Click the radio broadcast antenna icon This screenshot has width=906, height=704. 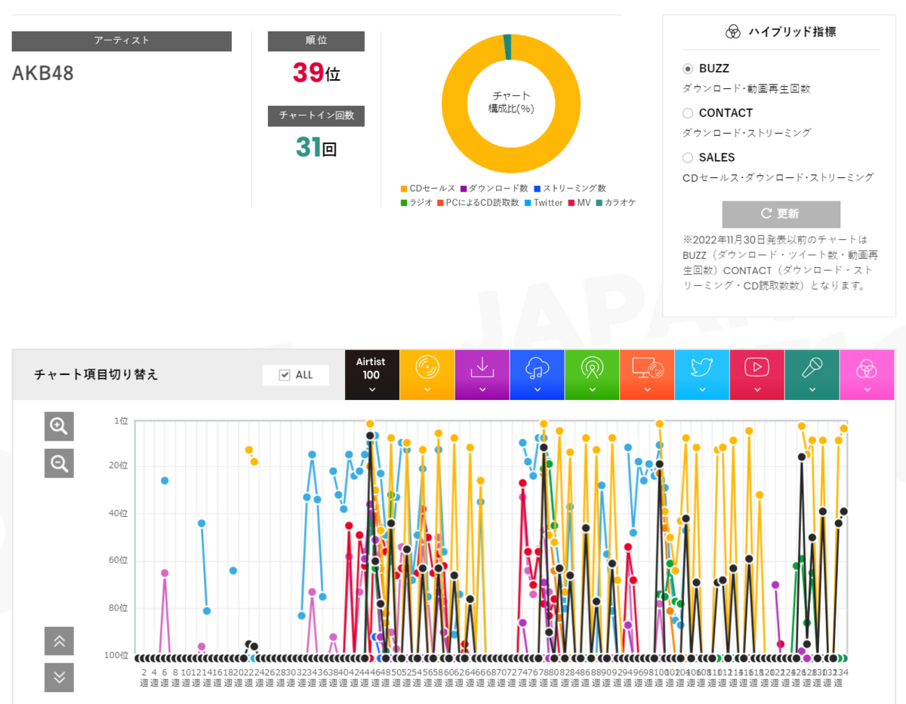pos(592,367)
